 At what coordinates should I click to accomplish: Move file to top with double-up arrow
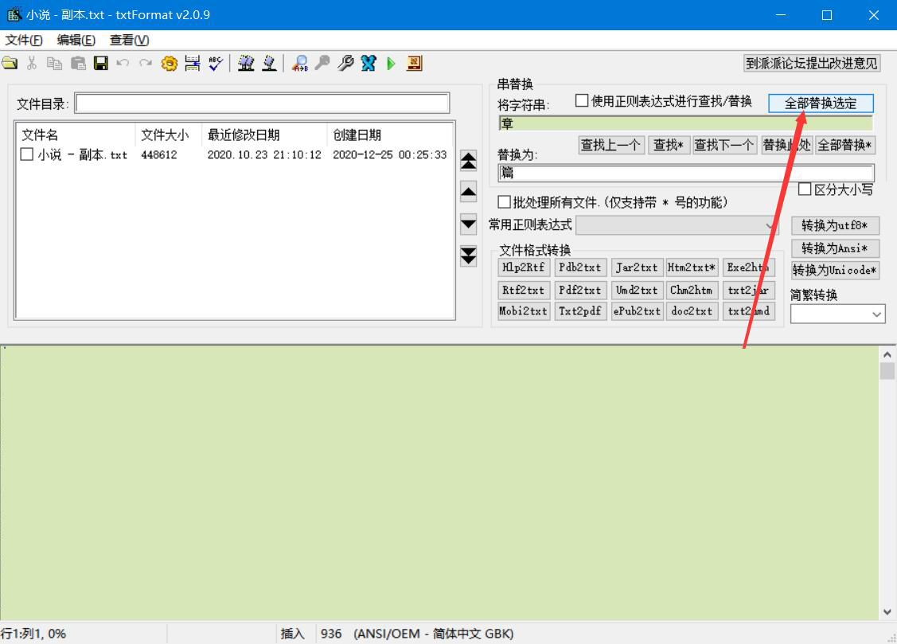point(469,161)
